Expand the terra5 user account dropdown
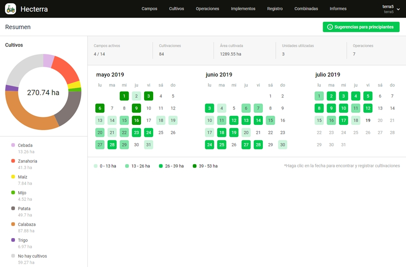 click(x=398, y=9)
